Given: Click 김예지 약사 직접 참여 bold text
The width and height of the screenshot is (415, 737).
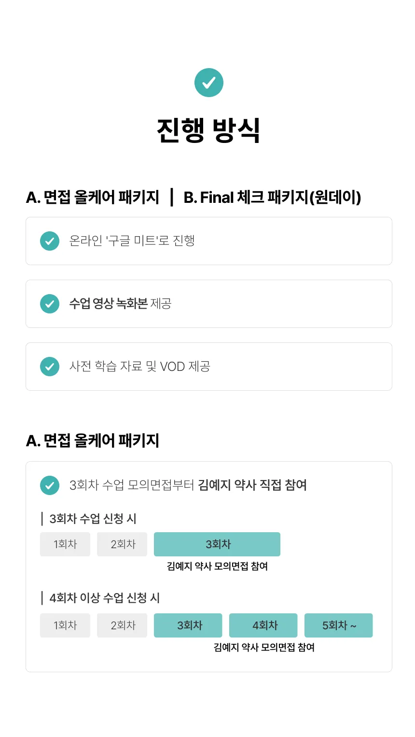Looking at the screenshot, I should [252, 485].
